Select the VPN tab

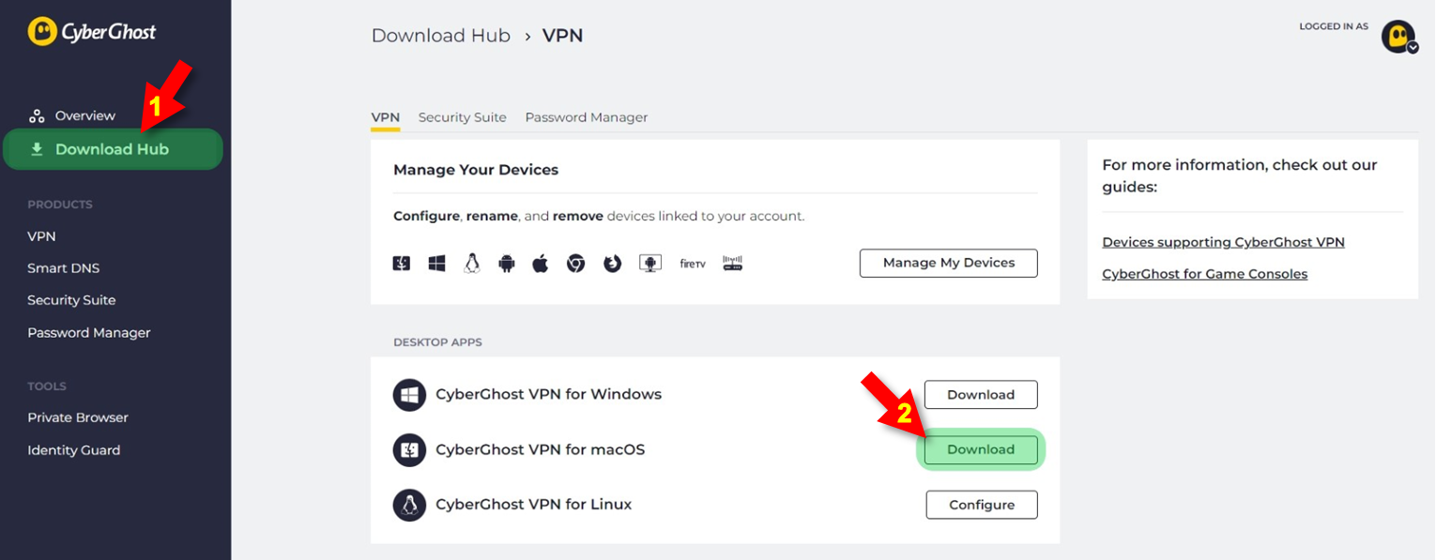pyautogui.click(x=386, y=117)
